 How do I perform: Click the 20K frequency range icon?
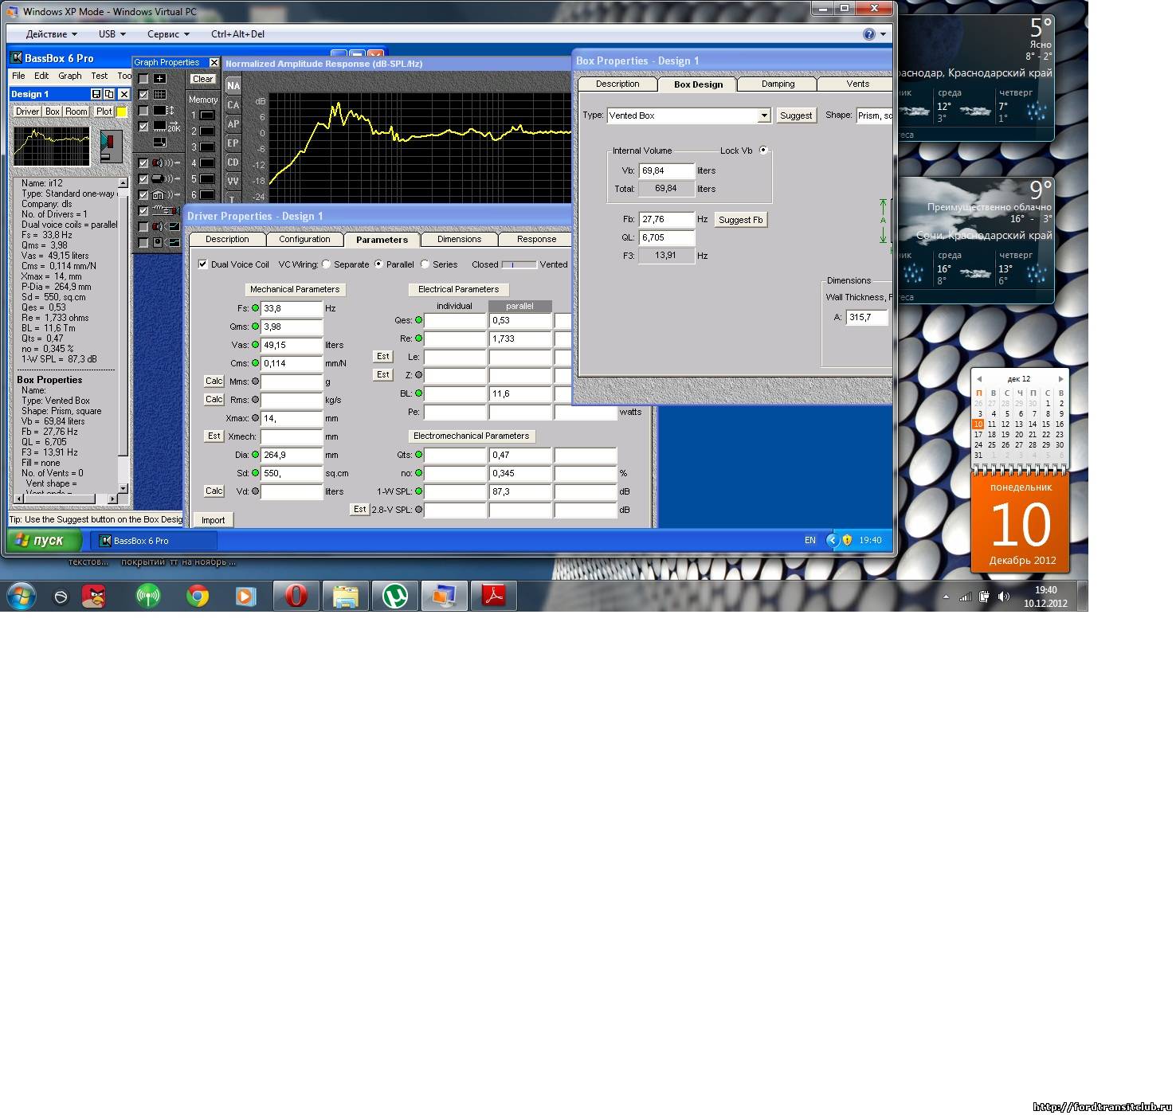(x=167, y=127)
